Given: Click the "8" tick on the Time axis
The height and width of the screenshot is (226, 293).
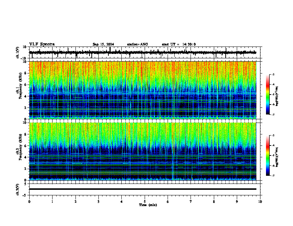Looking at the screenshot, I should click(x=214, y=202).
